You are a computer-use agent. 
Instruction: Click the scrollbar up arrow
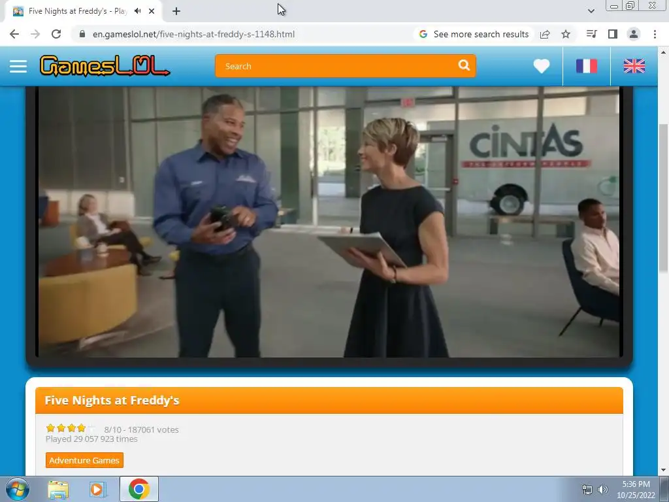point(663,52)
